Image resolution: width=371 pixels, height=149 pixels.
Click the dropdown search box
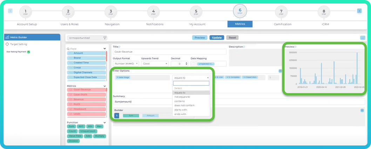pyautogui.click(x=191, y=83)
